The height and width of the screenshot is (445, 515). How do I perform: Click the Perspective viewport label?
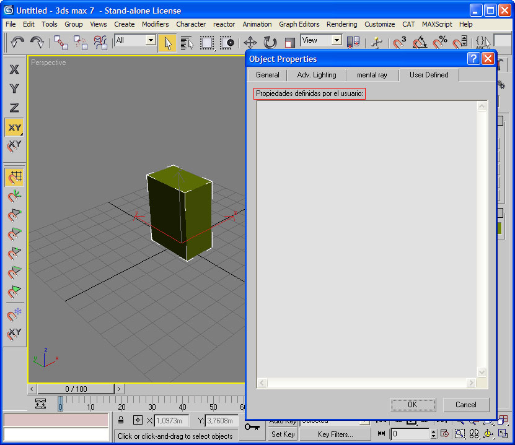coord(48,63)
